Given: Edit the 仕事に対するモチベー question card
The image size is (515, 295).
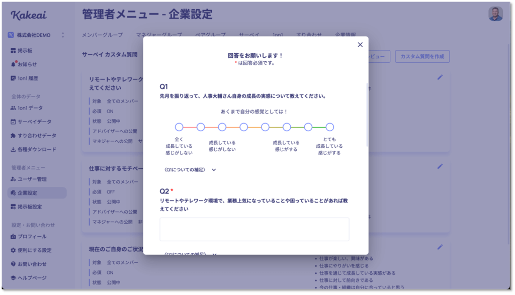Looking at the screenshot, I should 440,166.
